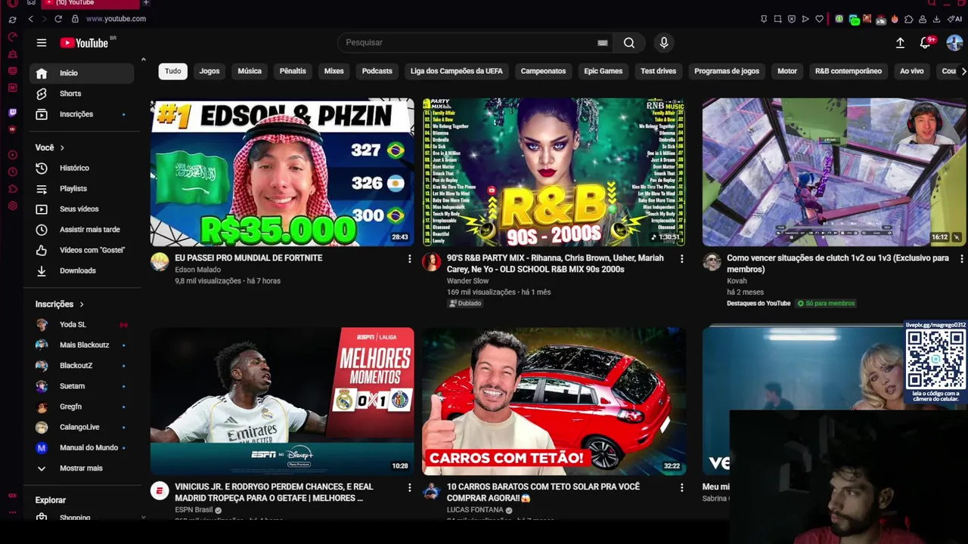The image size is (968, 544).
Task: Click the www.youtube.com address bar
Action: pos(116,19)
